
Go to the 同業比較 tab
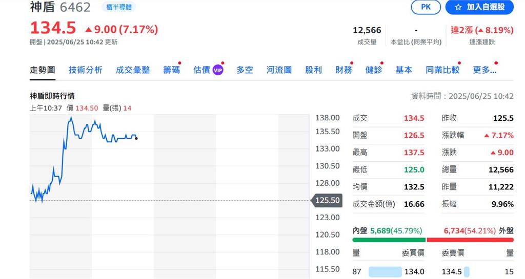pyautogui.click(x=442, y=70)
